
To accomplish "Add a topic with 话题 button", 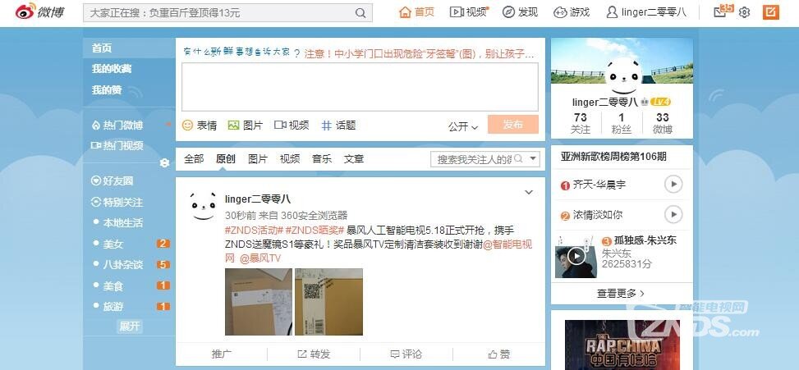I will click(x=338, y=126).
